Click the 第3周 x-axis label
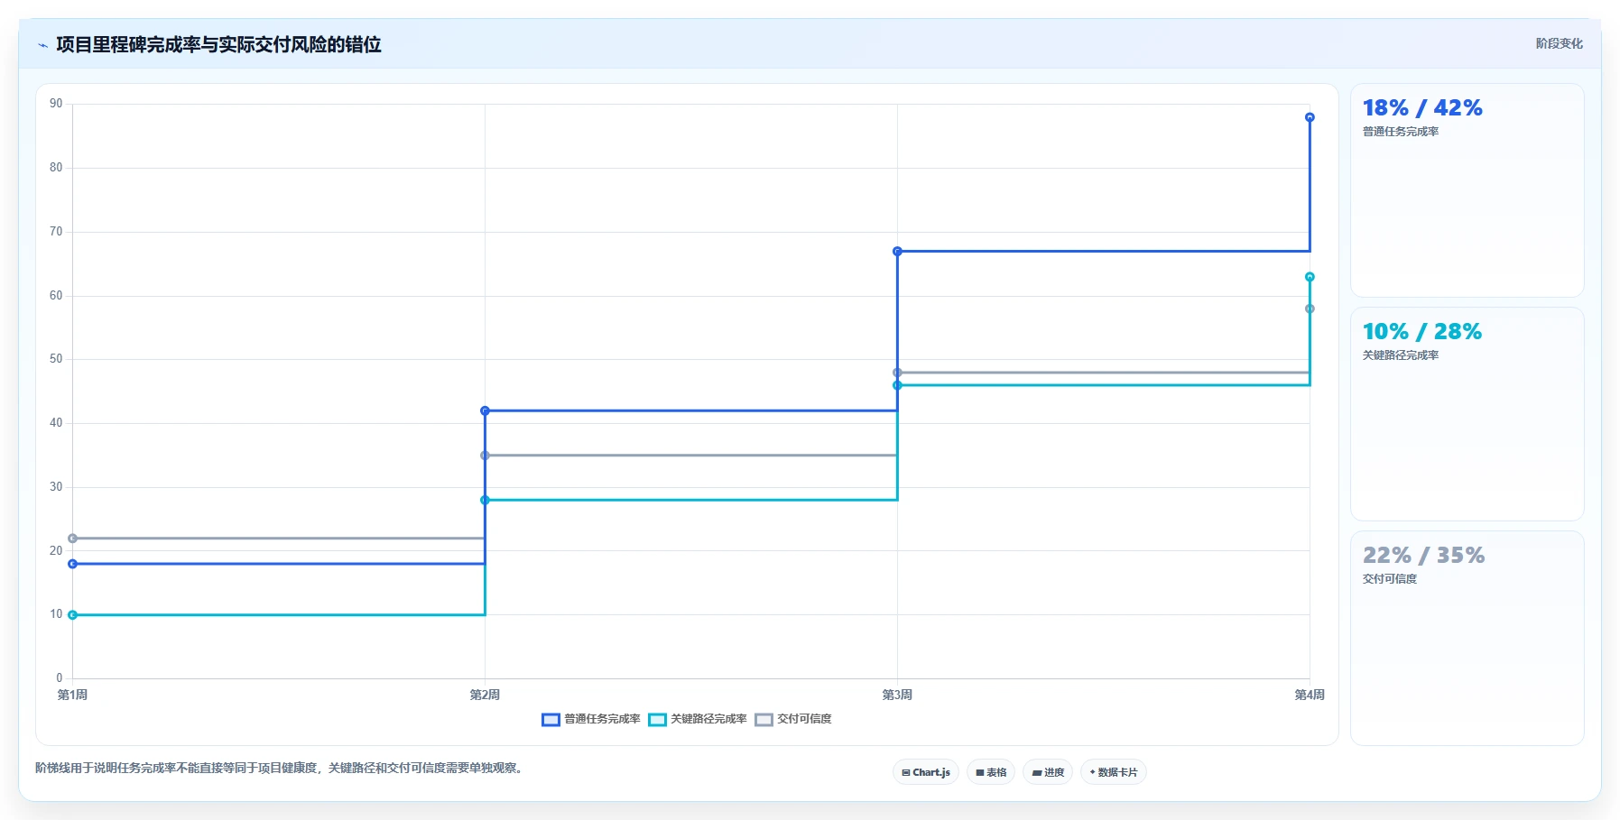The width and height of the screenshot is (1620, 820). (x=897, y=695)
